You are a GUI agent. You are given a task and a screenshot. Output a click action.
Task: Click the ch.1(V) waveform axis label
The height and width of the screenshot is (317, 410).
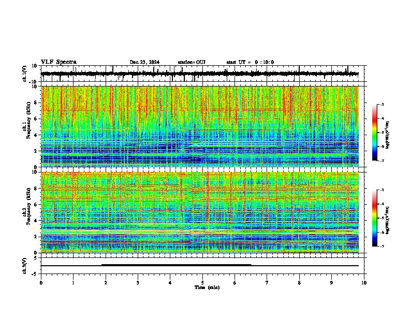tap(25, 74)
